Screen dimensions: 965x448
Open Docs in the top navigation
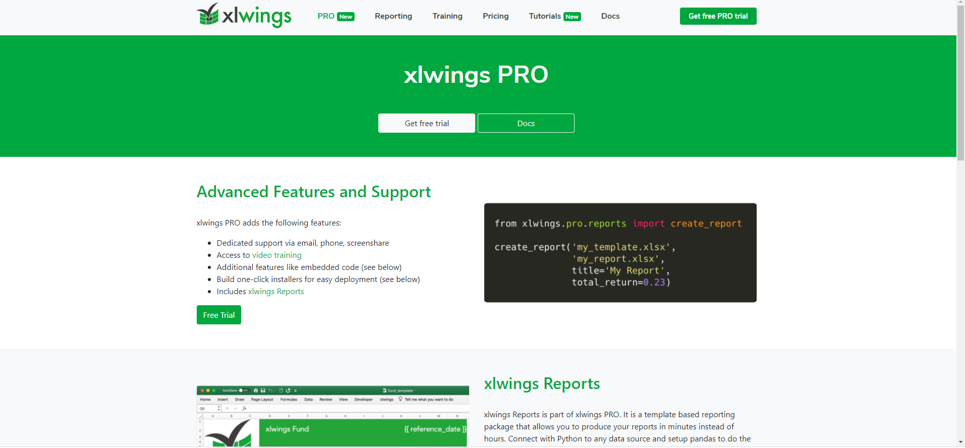point(610,16)
